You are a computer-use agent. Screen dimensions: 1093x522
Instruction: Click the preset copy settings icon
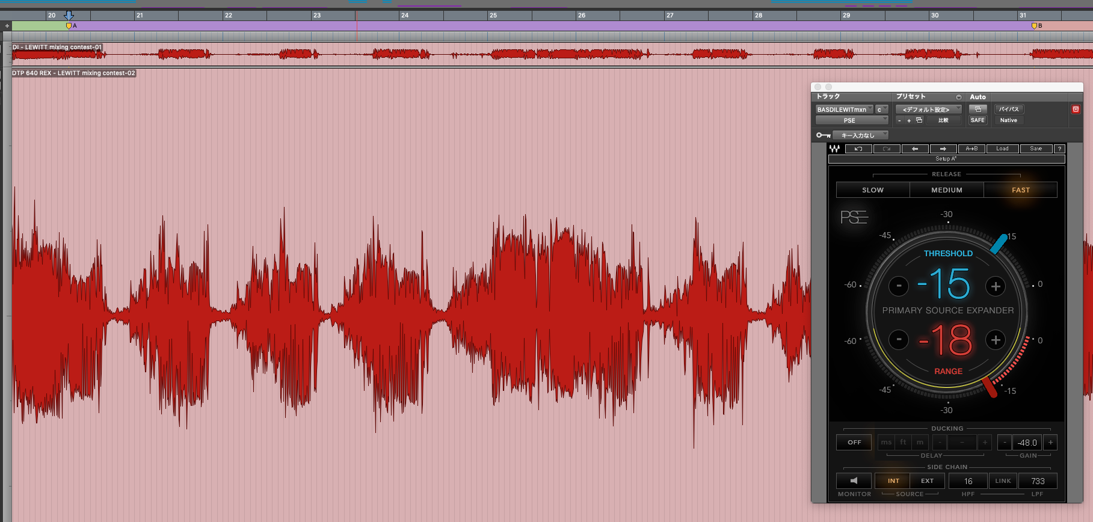(919, 120)
